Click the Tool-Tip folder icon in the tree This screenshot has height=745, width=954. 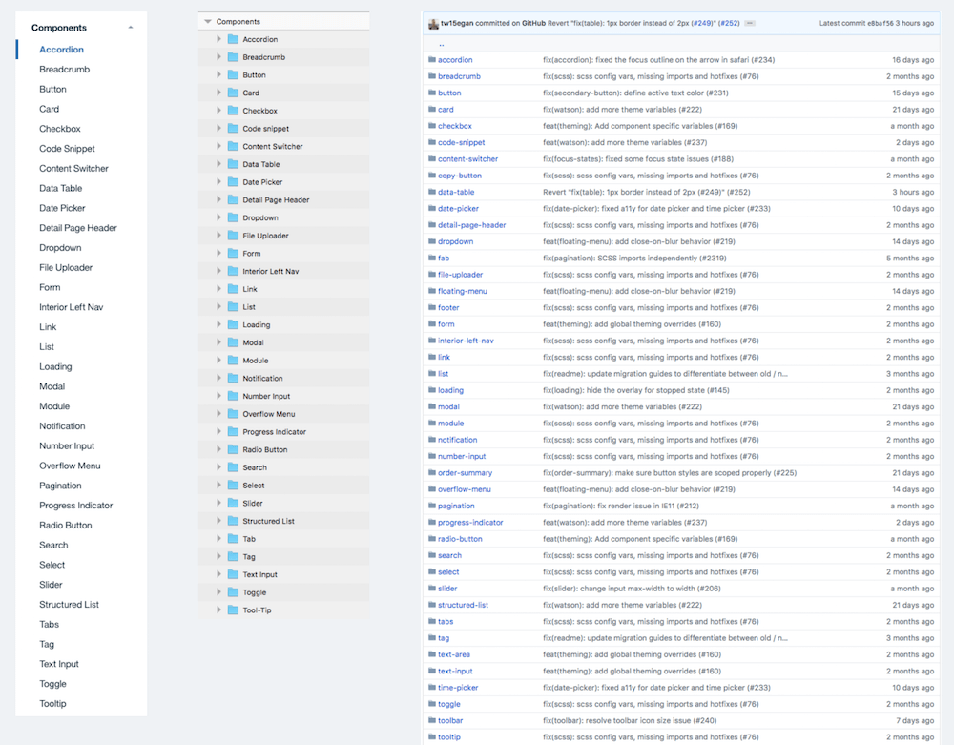233,610
